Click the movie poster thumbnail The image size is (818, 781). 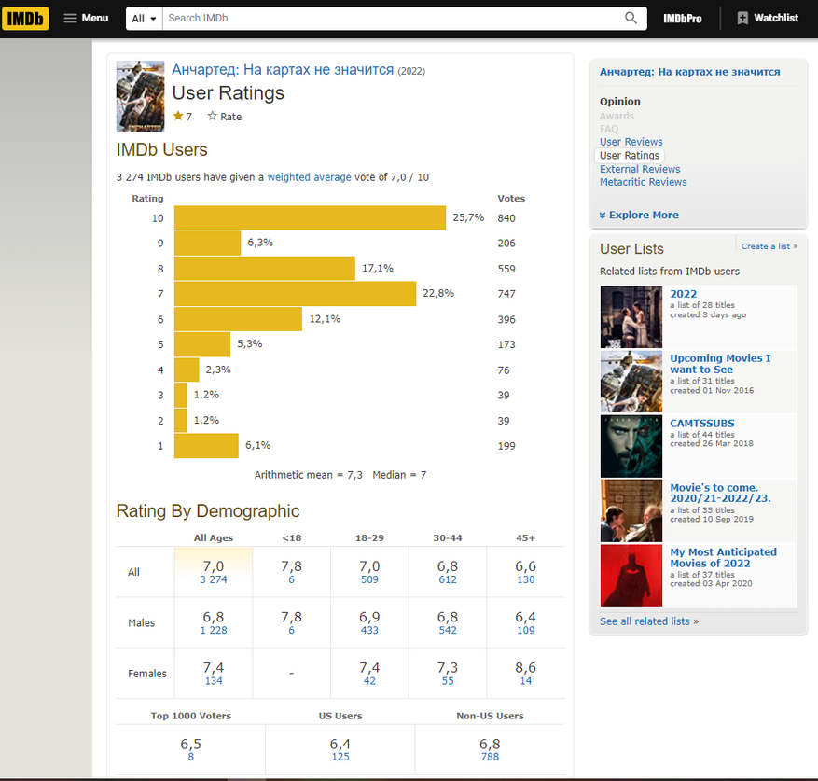click(x=140, y=97)
